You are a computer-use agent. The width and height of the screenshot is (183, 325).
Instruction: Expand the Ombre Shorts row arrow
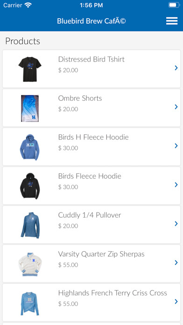[x=176, y=107]
